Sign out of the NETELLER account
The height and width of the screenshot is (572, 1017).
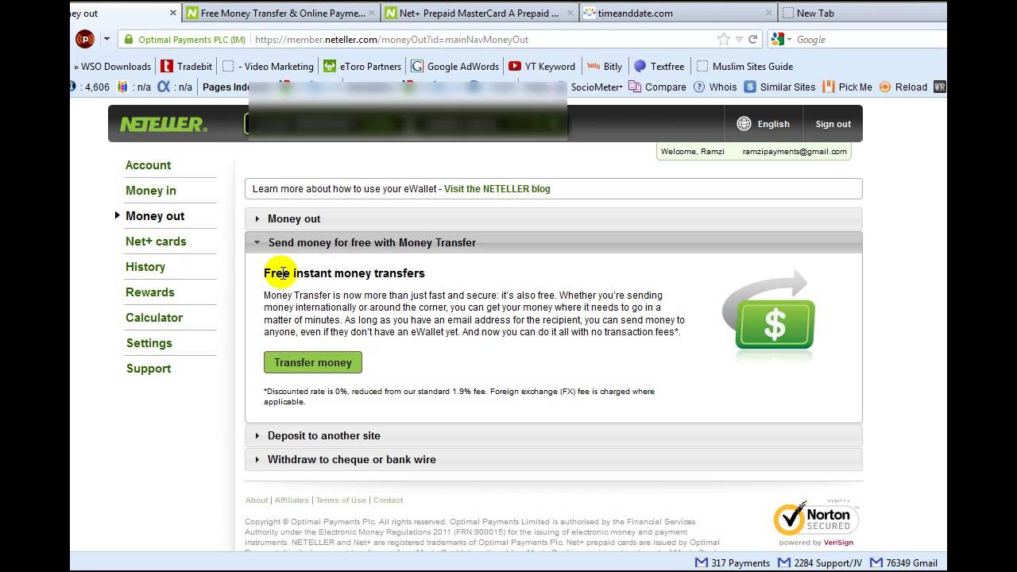[833, 124]
